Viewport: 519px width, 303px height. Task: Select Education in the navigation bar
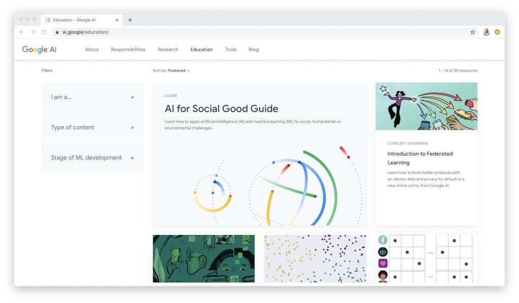coord(202,50)
